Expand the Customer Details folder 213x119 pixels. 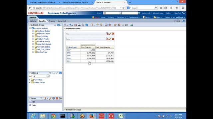pos(33,31)
